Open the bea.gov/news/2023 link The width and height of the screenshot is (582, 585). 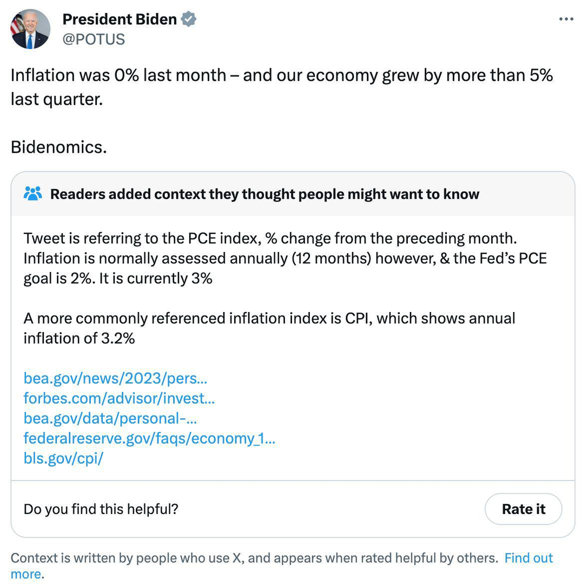tap(115, 378)
